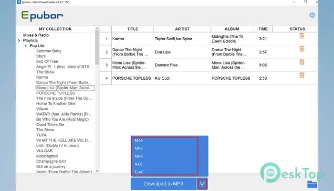Select Be Who You Are (Real Magic)
334x191 pixels.
pyautogui.click(x=63, y=119)
